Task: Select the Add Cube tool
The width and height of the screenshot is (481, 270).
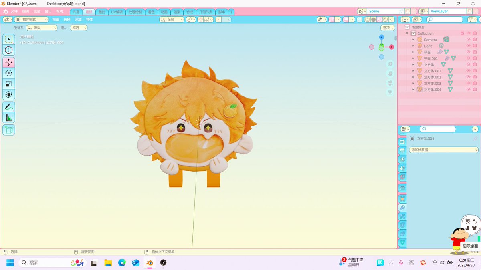Action: 9,130
